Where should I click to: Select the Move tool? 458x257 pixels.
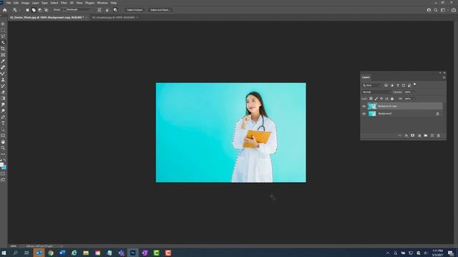pyautogui.click(x=3, y=24)
